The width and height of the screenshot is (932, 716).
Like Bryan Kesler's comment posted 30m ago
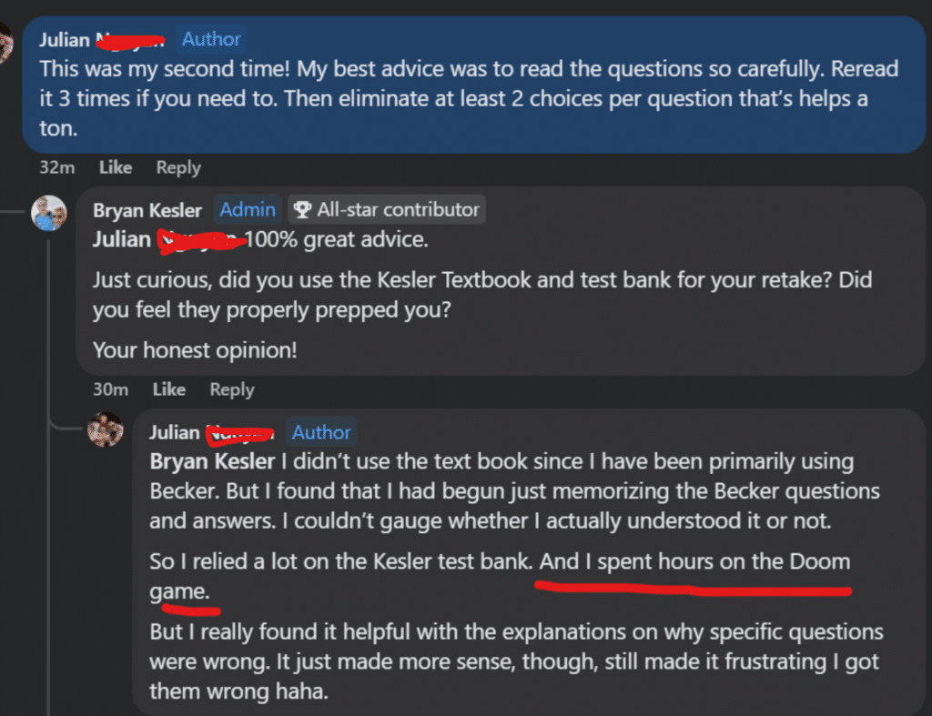(168, 389)
